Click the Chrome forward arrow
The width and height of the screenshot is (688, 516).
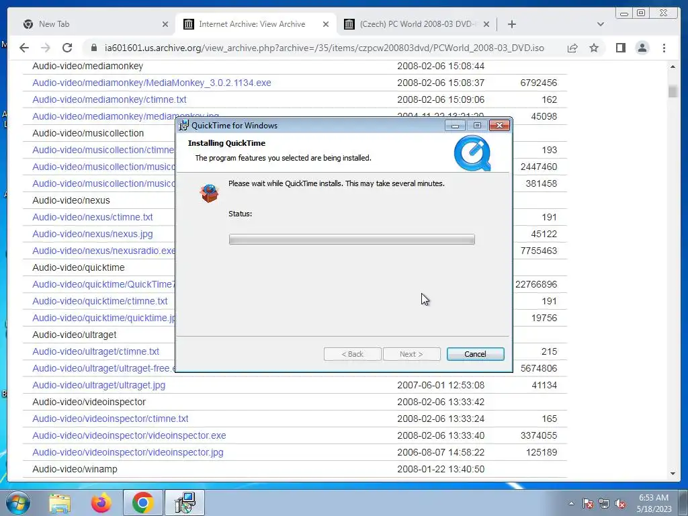(45, 48)
